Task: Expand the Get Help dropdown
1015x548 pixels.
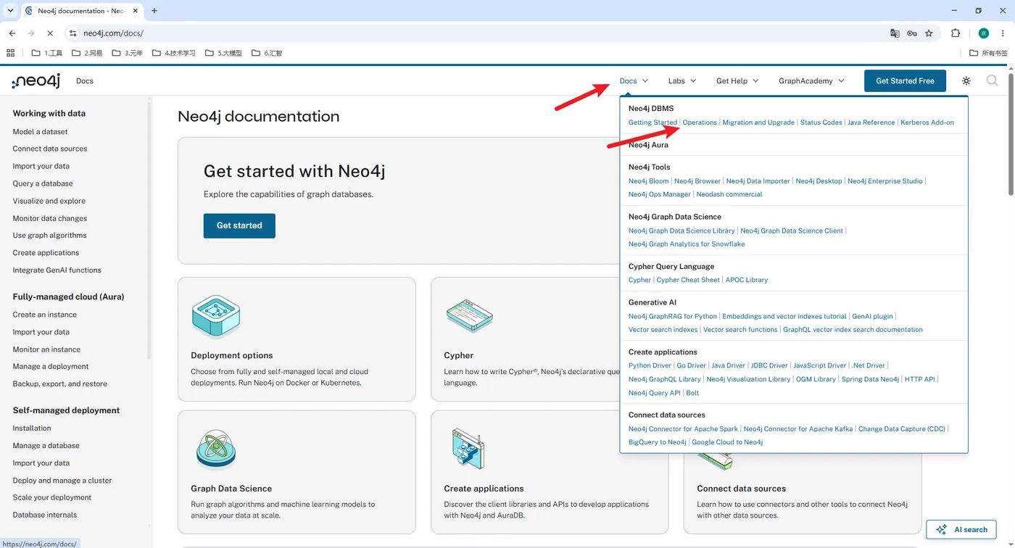Action: [x=737, y=81]
